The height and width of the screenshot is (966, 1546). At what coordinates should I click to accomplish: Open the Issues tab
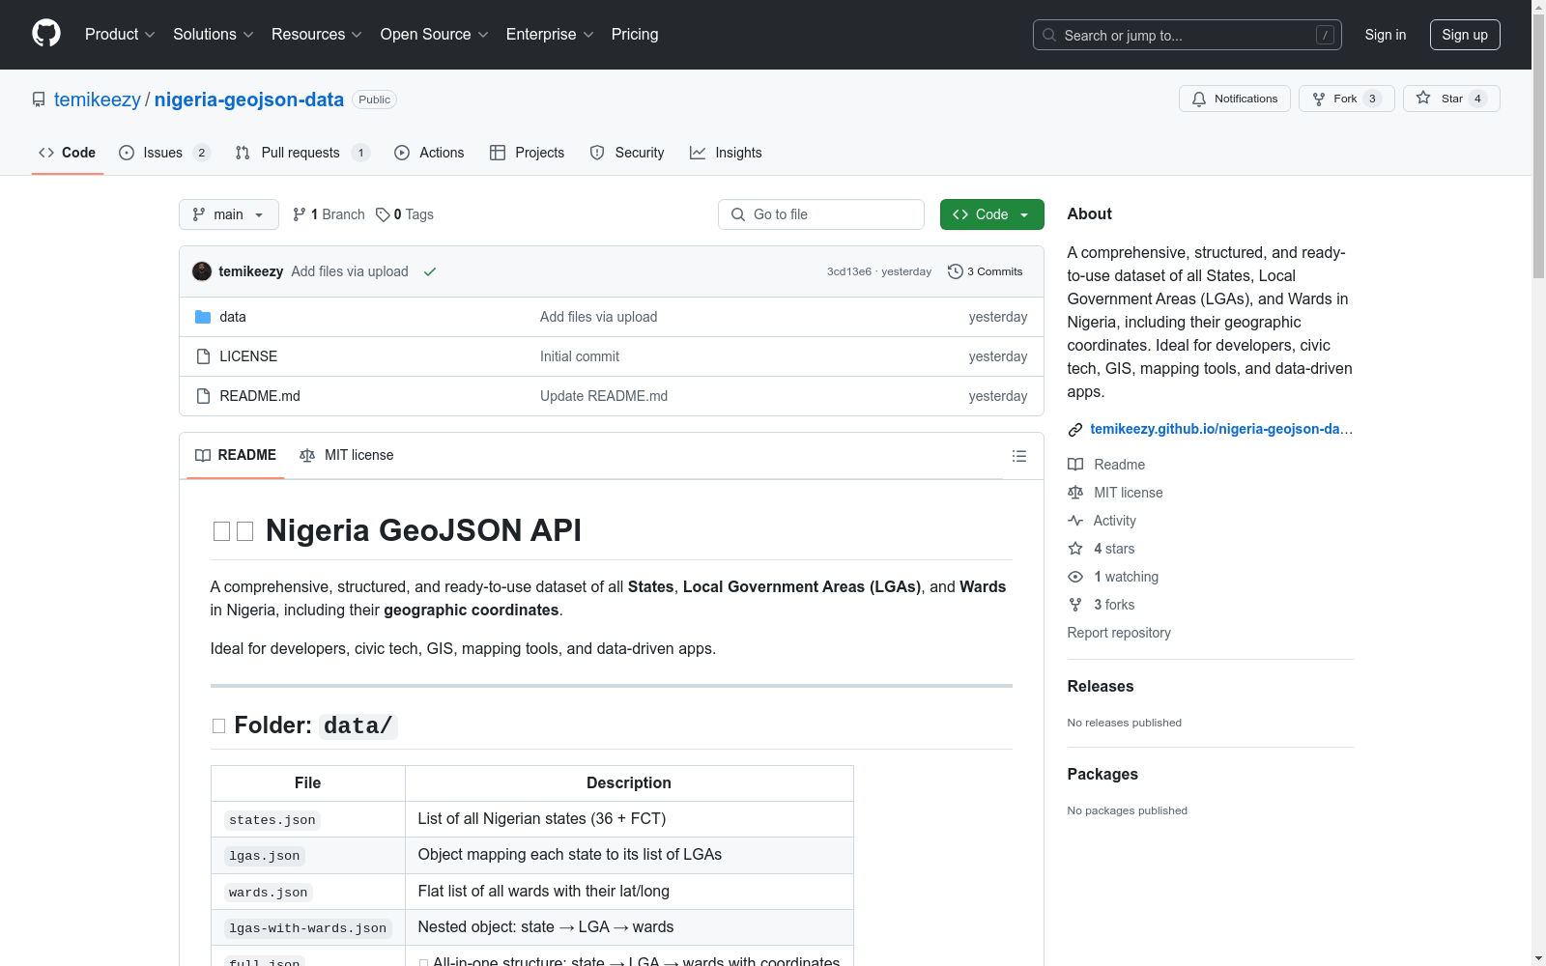click(x=164, y=153)
